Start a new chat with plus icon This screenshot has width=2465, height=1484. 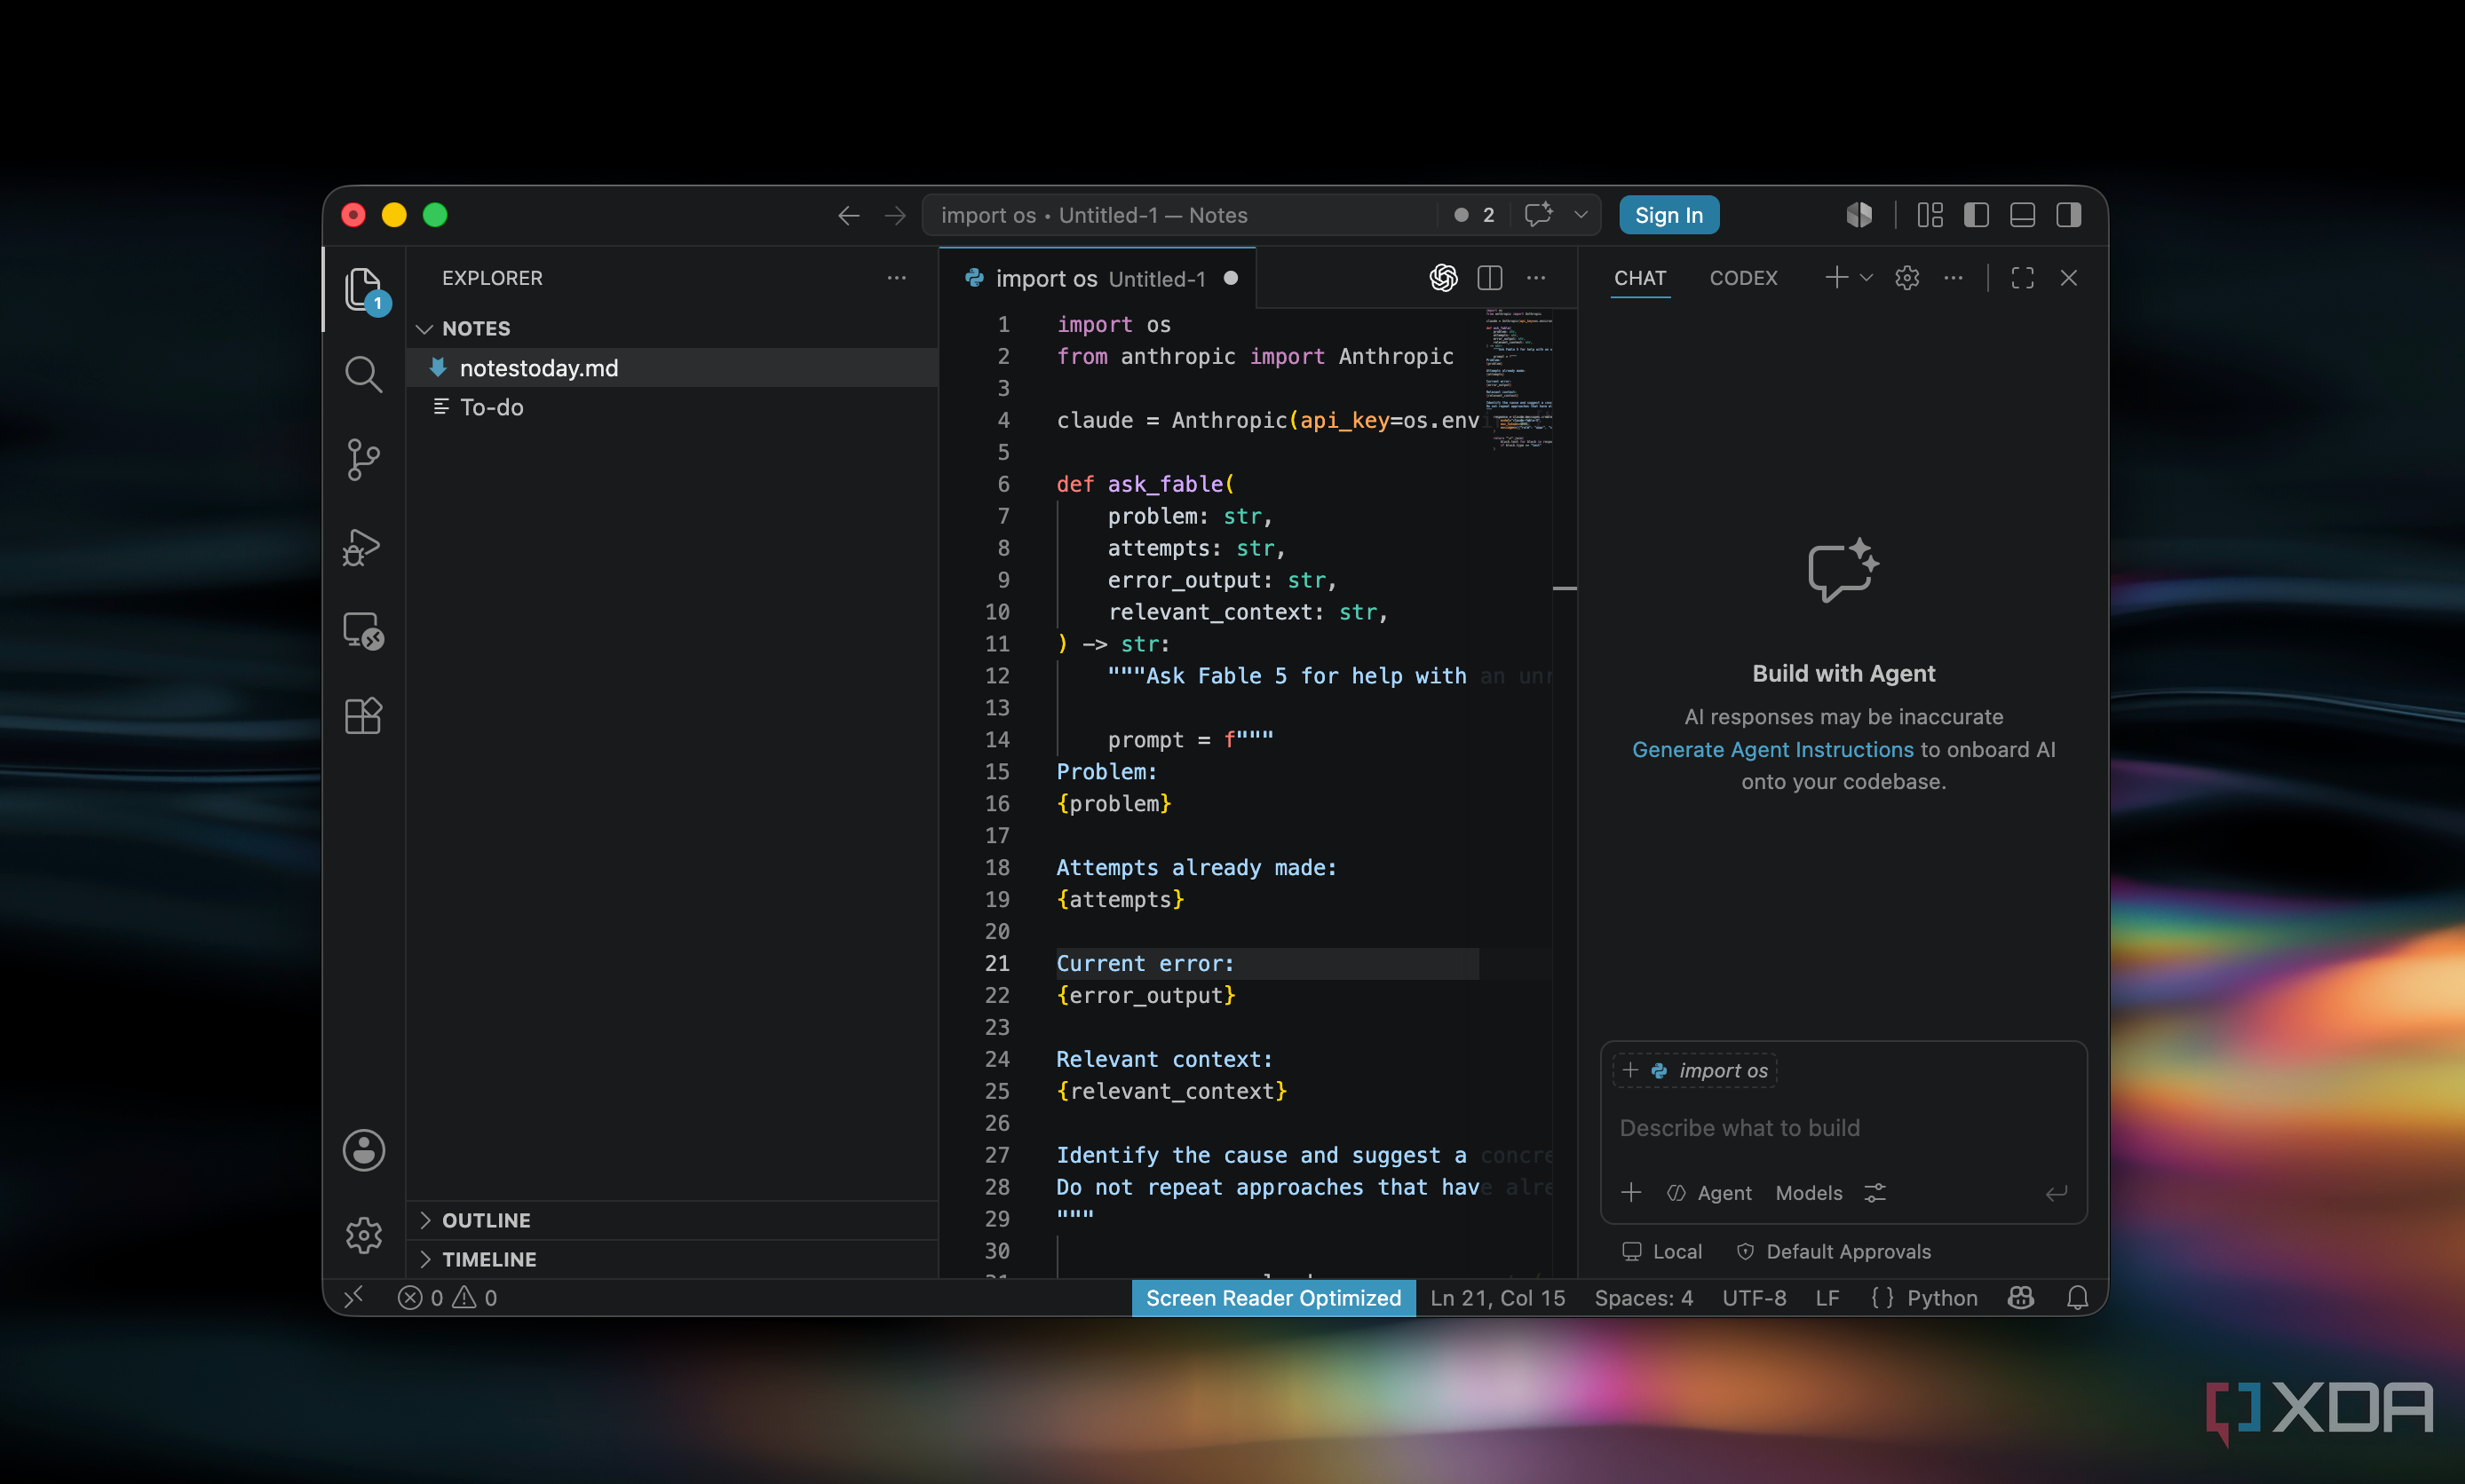point(1835,278)
